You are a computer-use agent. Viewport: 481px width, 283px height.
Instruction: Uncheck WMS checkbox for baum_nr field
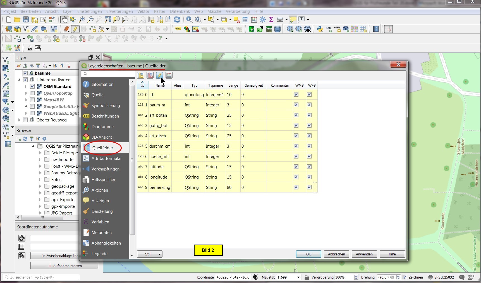click(x=296, y=105)
